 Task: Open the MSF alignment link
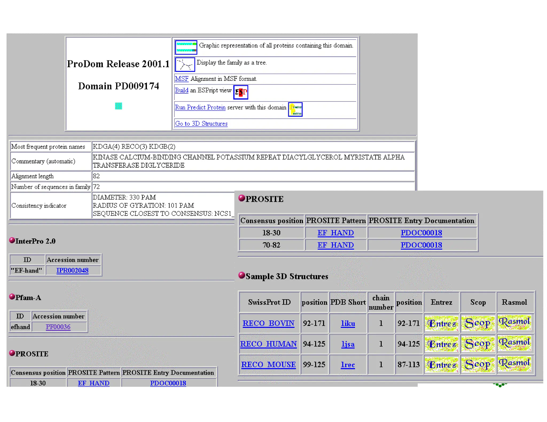coord(182,79)
